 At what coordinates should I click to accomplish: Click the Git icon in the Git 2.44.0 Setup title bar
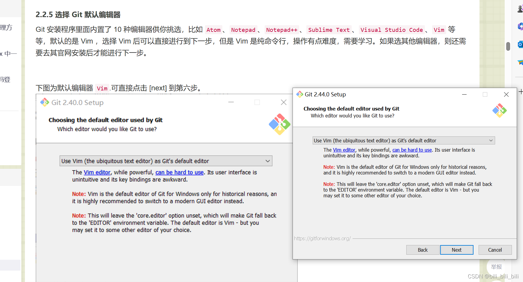299,94
